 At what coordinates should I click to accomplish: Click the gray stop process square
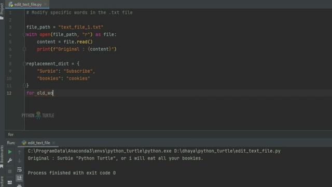(10, 171)
